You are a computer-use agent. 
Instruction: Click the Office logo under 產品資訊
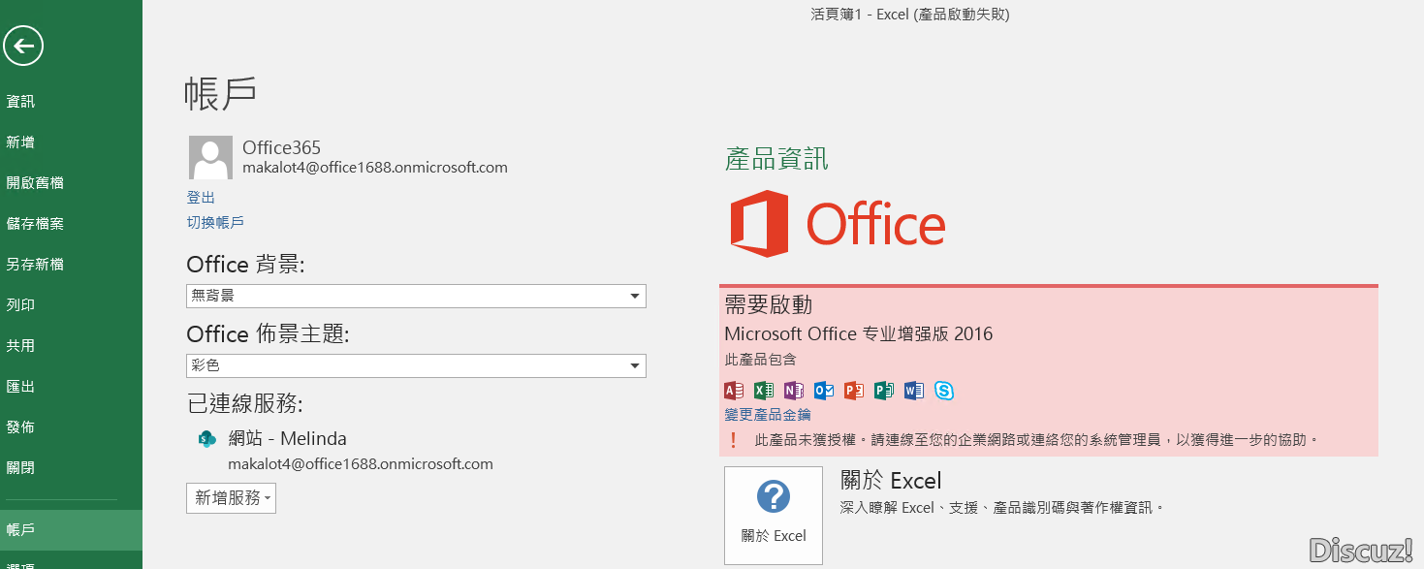[x=838, y=224]
